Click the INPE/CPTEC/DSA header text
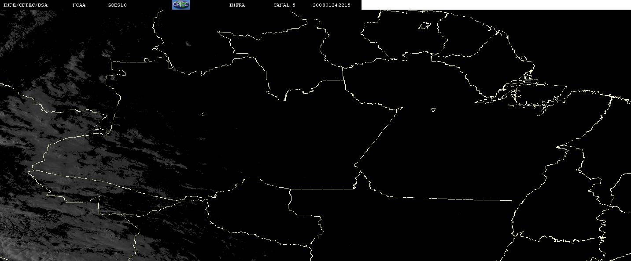The image size is (631, 261). coord(25,5)
